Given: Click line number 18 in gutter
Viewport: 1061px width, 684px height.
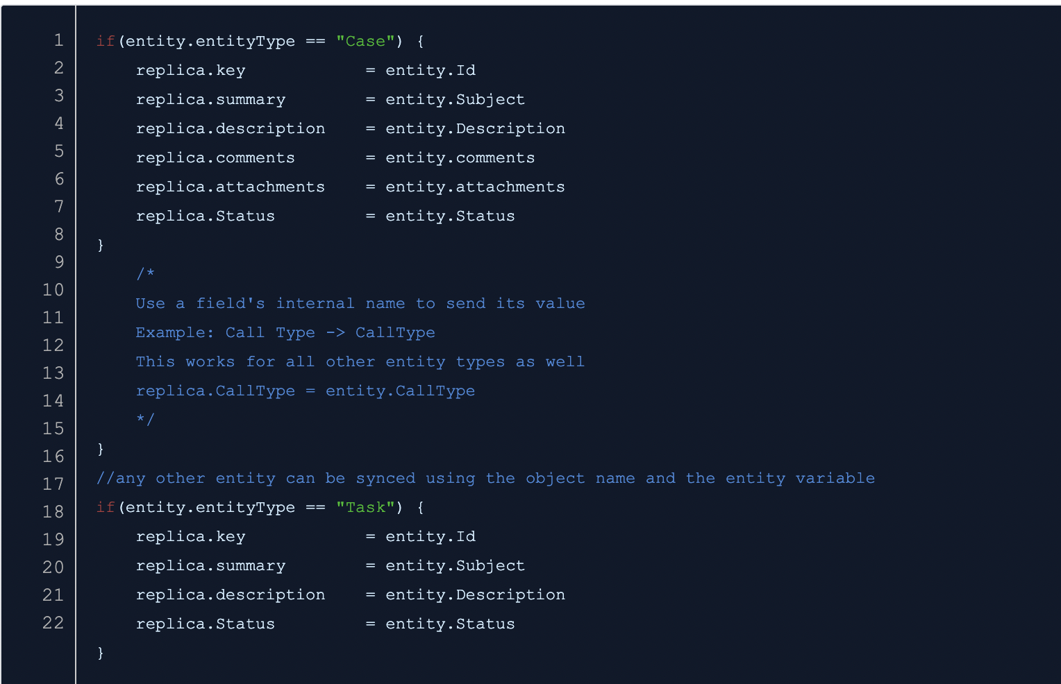Looking at the screenshot, I should [x=53, y=512].
